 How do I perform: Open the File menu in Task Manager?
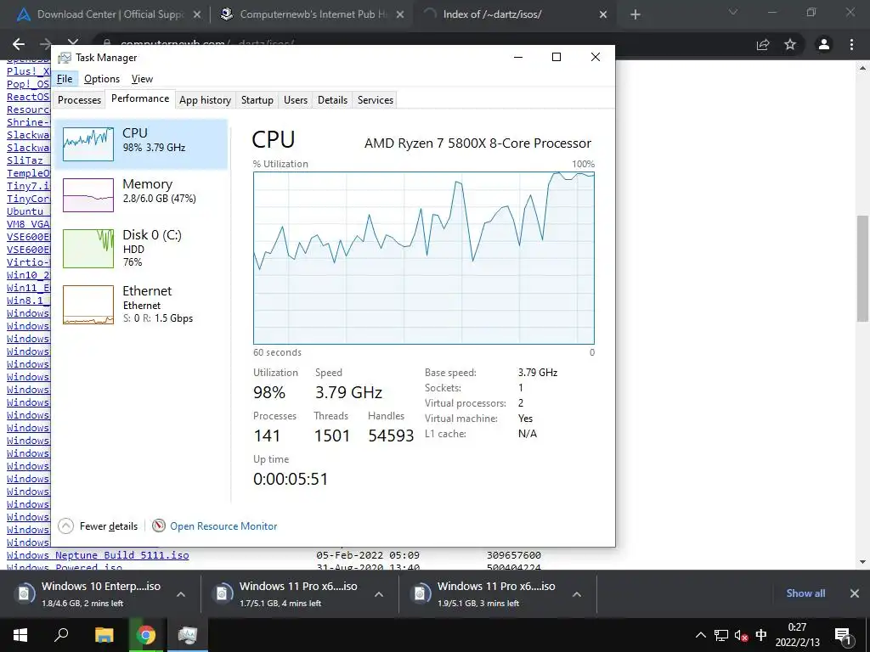click(x=65, y=79)
